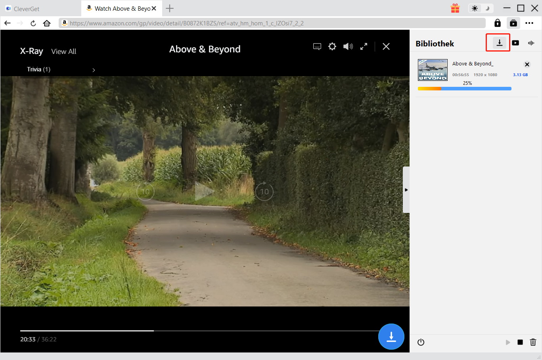This screenshot has width=542, height=360.
Task: Enter fullscreen video mode
Action: tap(364, 47)
